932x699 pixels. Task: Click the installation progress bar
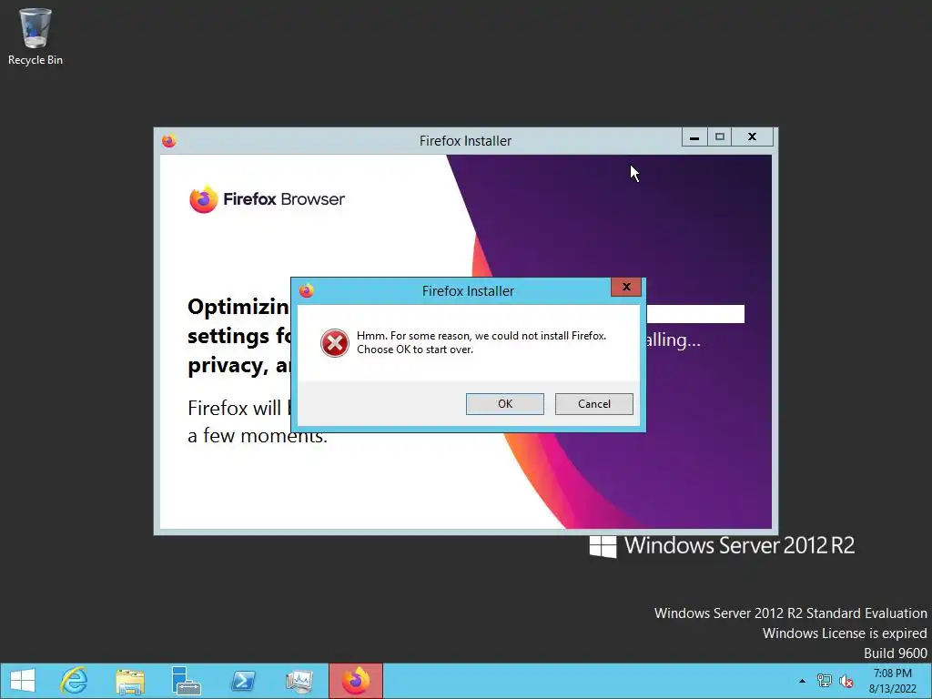[694, 314]
